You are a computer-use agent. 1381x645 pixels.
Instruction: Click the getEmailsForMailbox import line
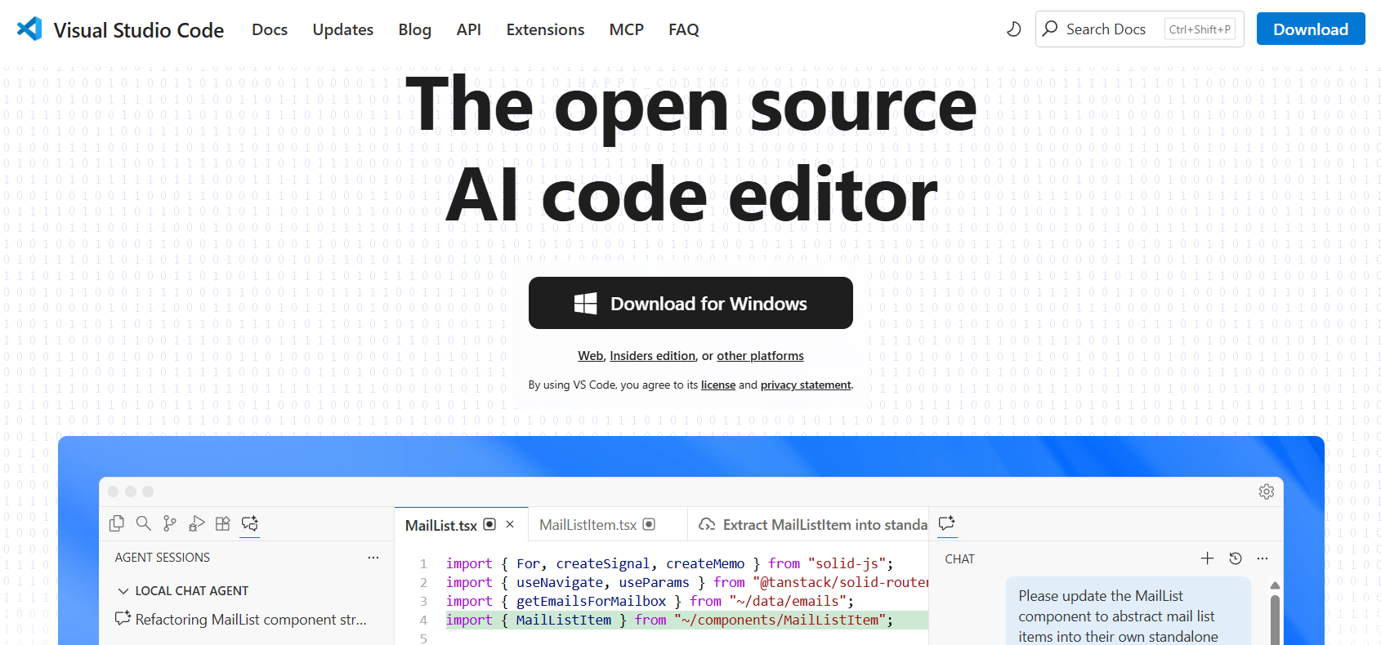(650, 601)
